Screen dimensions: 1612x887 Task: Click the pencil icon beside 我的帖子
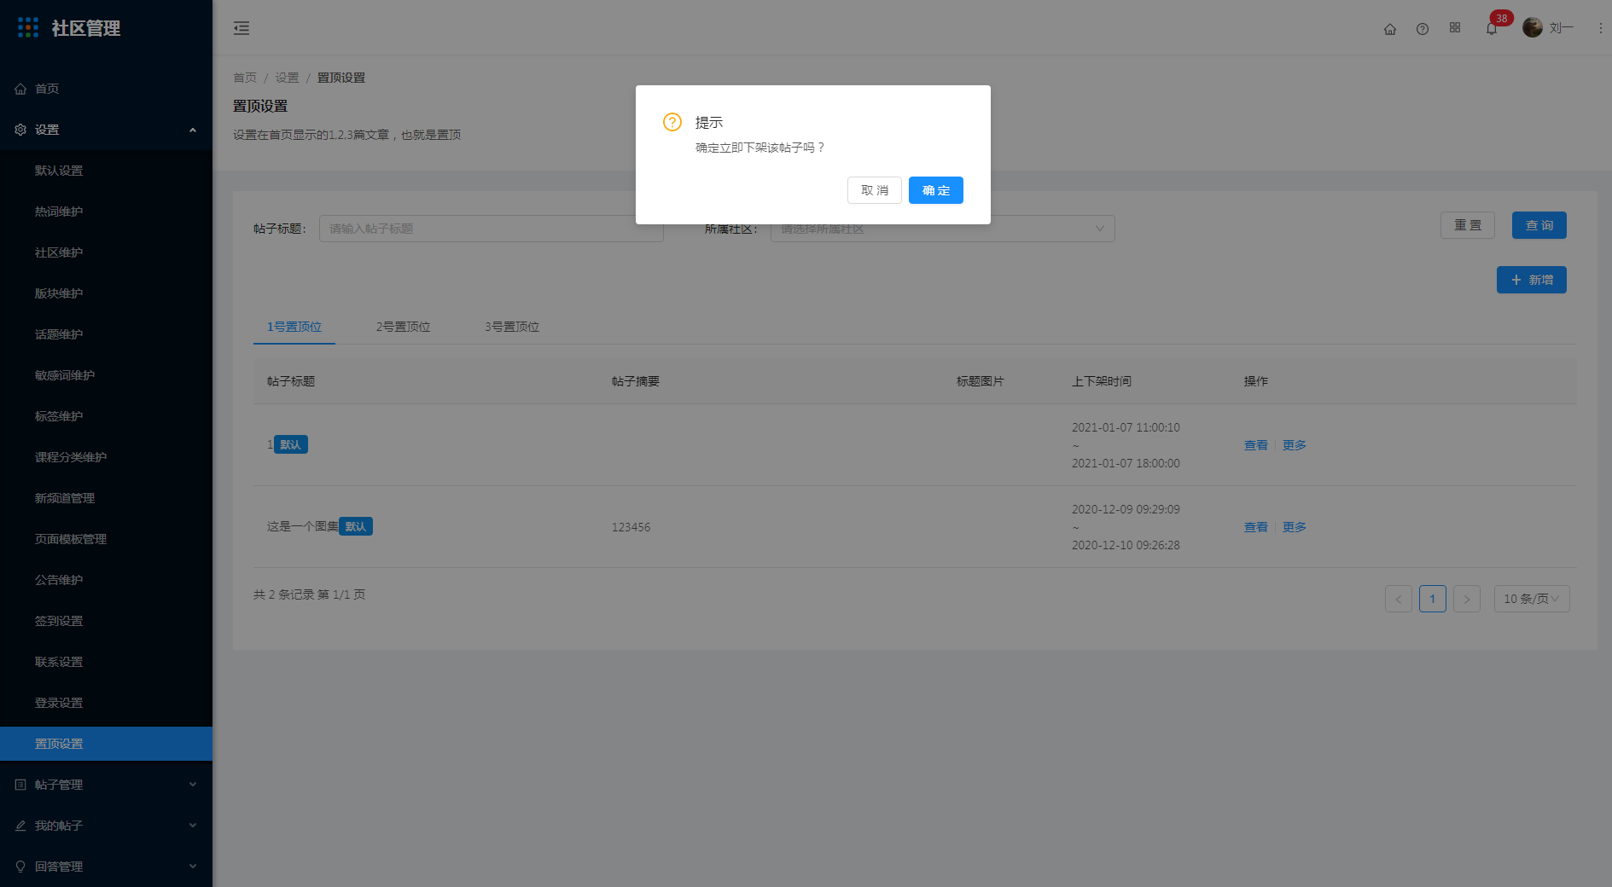[x=20, y=826]
